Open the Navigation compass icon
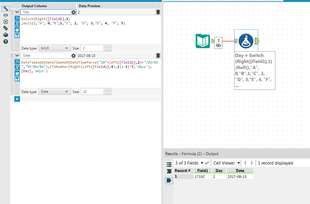Screen dimensions: 310x204 coord(6,22)
